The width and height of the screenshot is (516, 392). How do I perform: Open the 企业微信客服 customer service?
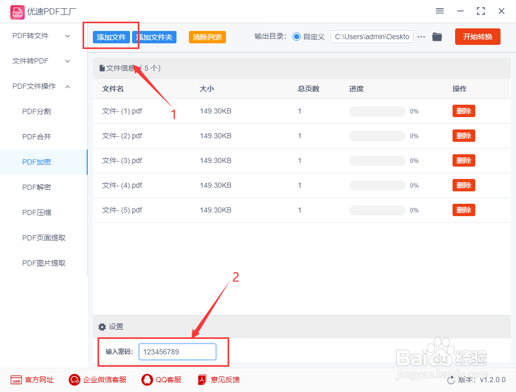tap(97, 380)
